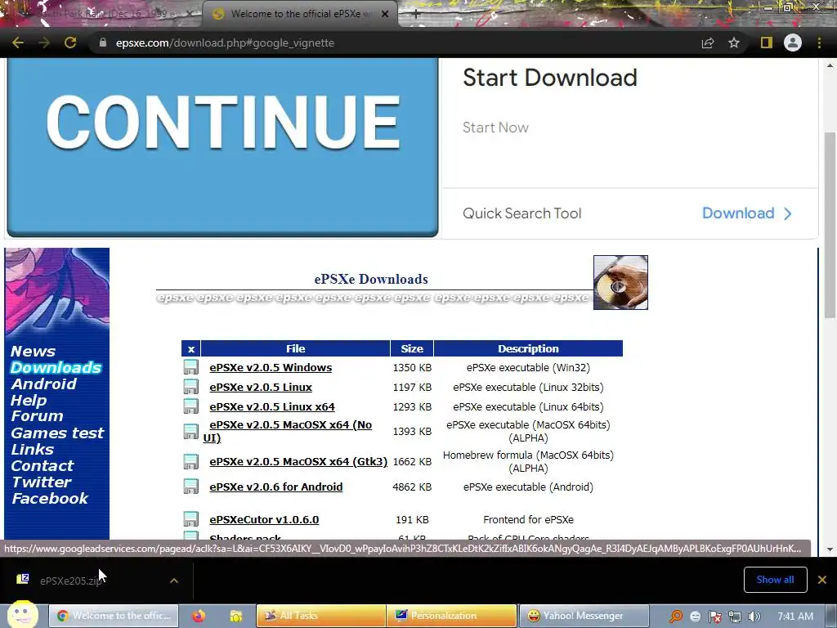
Task: Close the ePSXe browser tab
Action: 385,14
